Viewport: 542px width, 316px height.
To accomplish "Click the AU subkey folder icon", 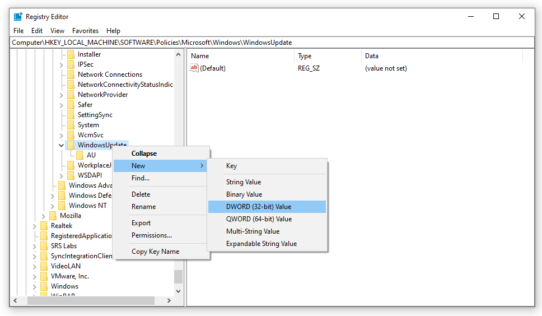I will pyautogui.click(x=80, y=155).
